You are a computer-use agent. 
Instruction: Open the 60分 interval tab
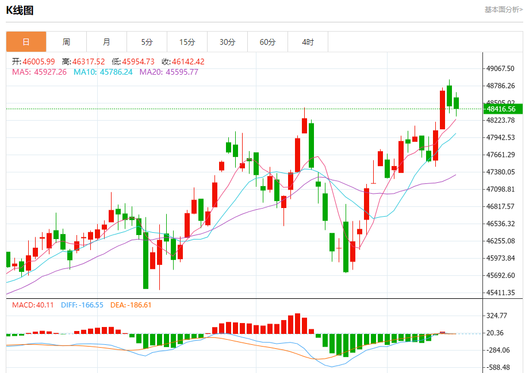(x=267, y=42)
